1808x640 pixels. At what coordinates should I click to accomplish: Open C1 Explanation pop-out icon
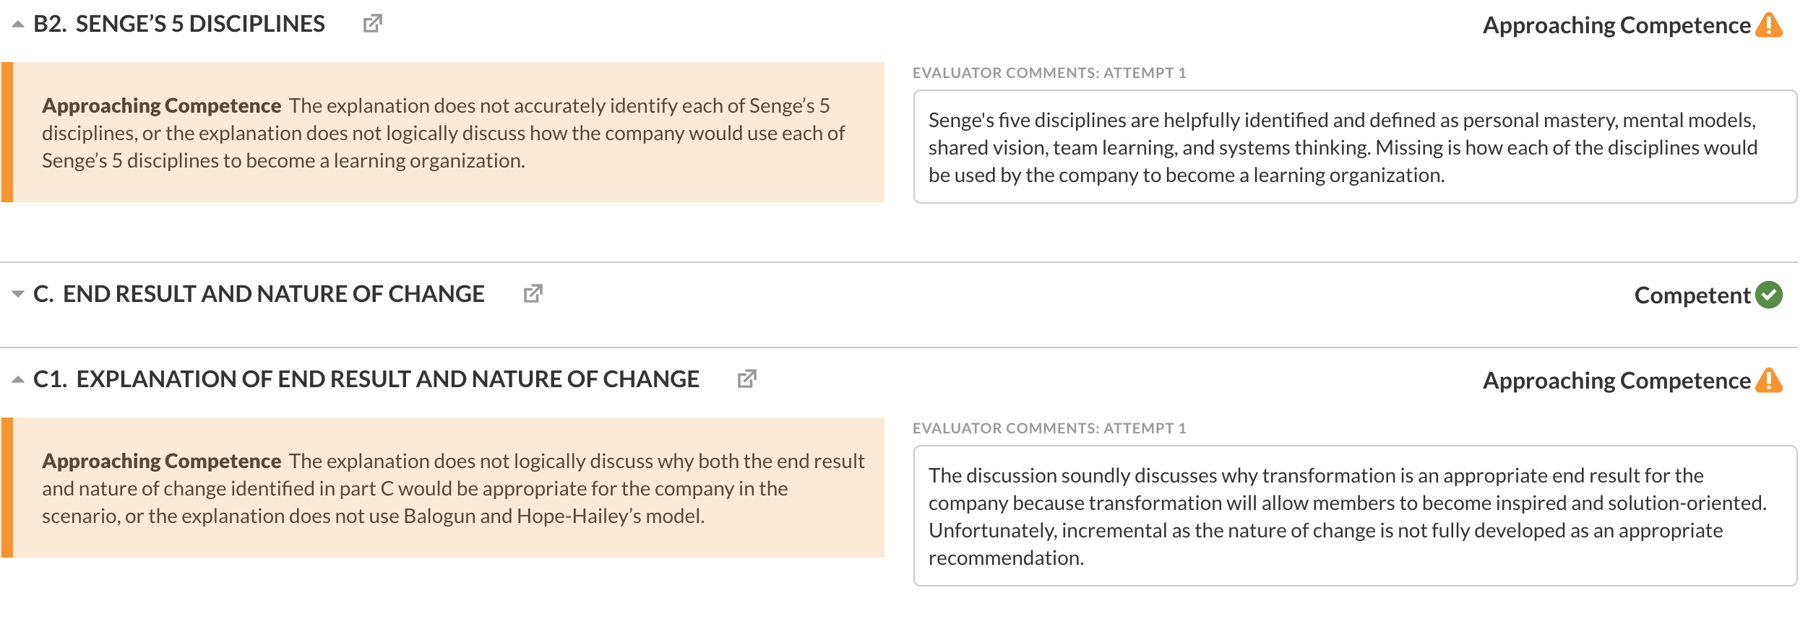click(746, 379)
